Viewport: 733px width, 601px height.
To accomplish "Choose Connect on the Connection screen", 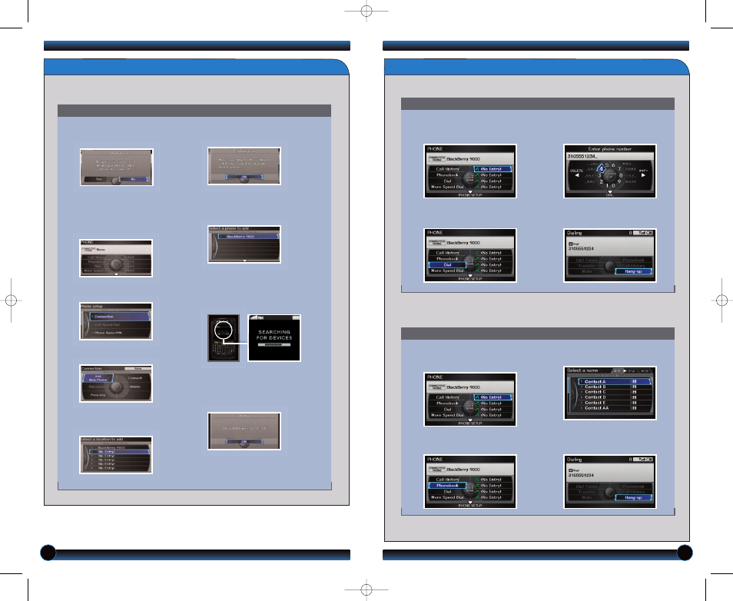I will pyautogui.click(x=135, y=378).
